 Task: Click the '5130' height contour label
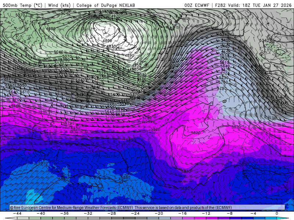(x=59, y=63)
